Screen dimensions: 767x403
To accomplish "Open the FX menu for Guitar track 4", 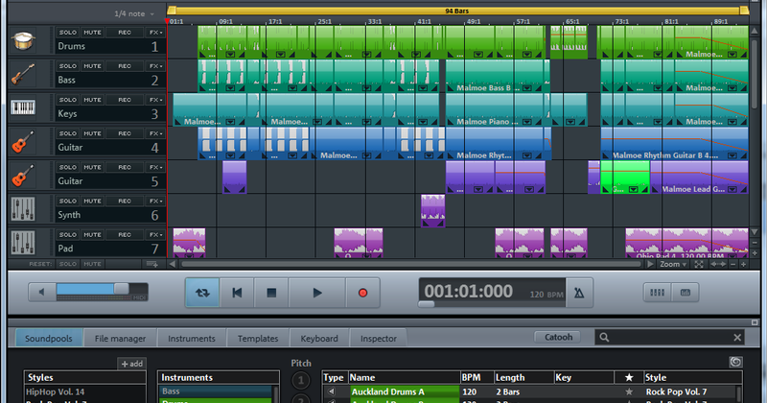I will (156, 133).
